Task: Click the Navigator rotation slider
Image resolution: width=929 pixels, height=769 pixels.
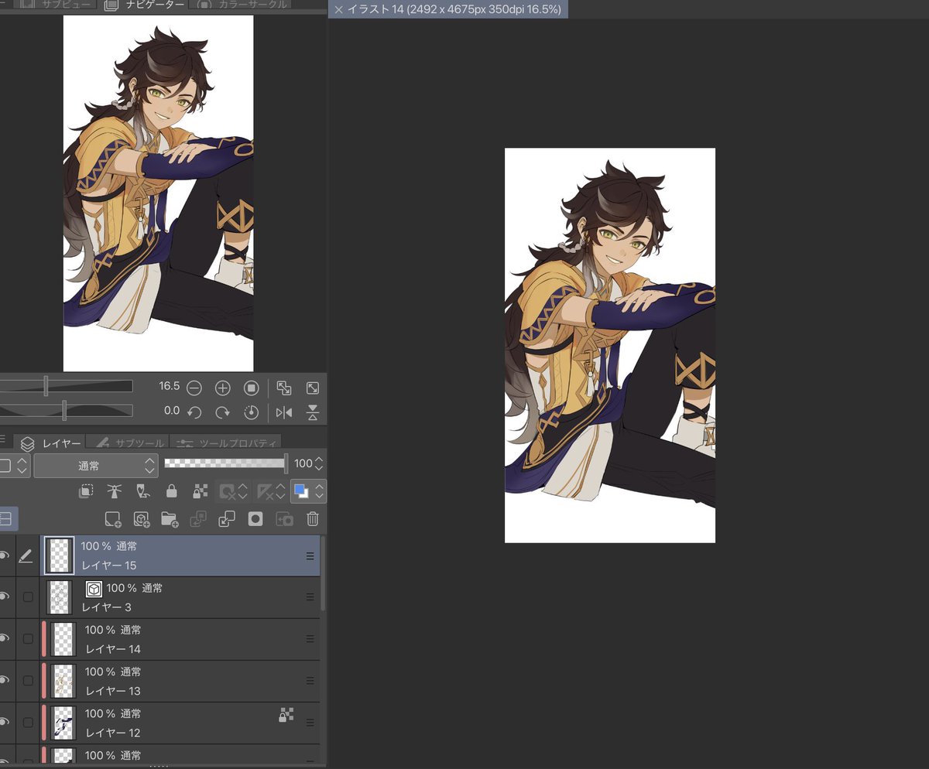Action: pos(66,411)
